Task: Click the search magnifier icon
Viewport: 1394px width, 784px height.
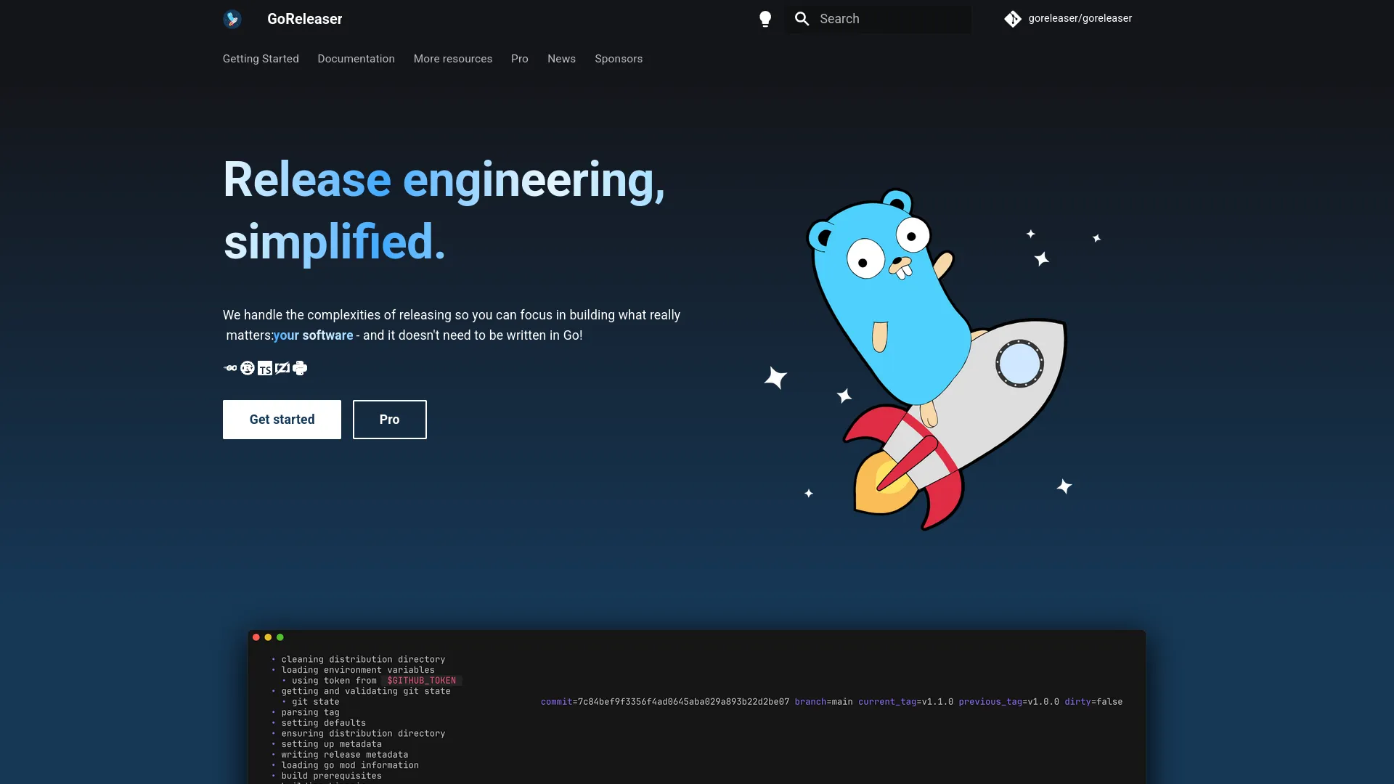Action: (x=802, y=19)
